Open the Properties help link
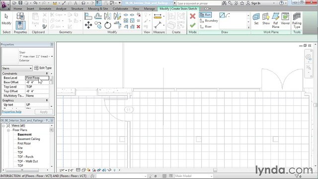Image resolution: width=318 pixels, height=179 pixels. click(11, 111)
